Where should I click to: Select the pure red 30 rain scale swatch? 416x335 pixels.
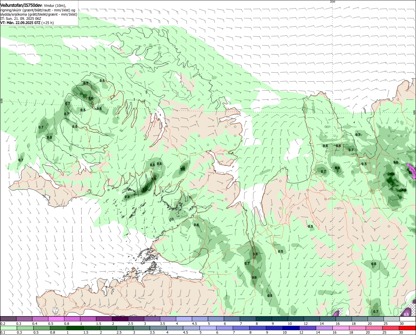click(x=408, y=328)
